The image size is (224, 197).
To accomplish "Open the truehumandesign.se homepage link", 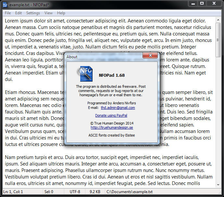I will 112,127.
